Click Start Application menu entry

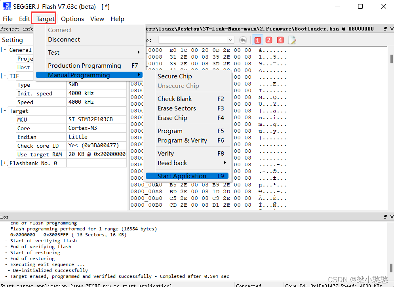[x=187, y=176]
